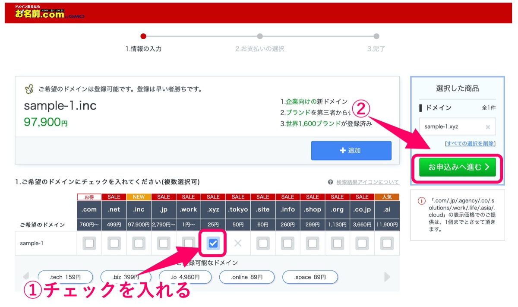Click the .com column header
Screen dimensions: 518x307
click(89, 209)
